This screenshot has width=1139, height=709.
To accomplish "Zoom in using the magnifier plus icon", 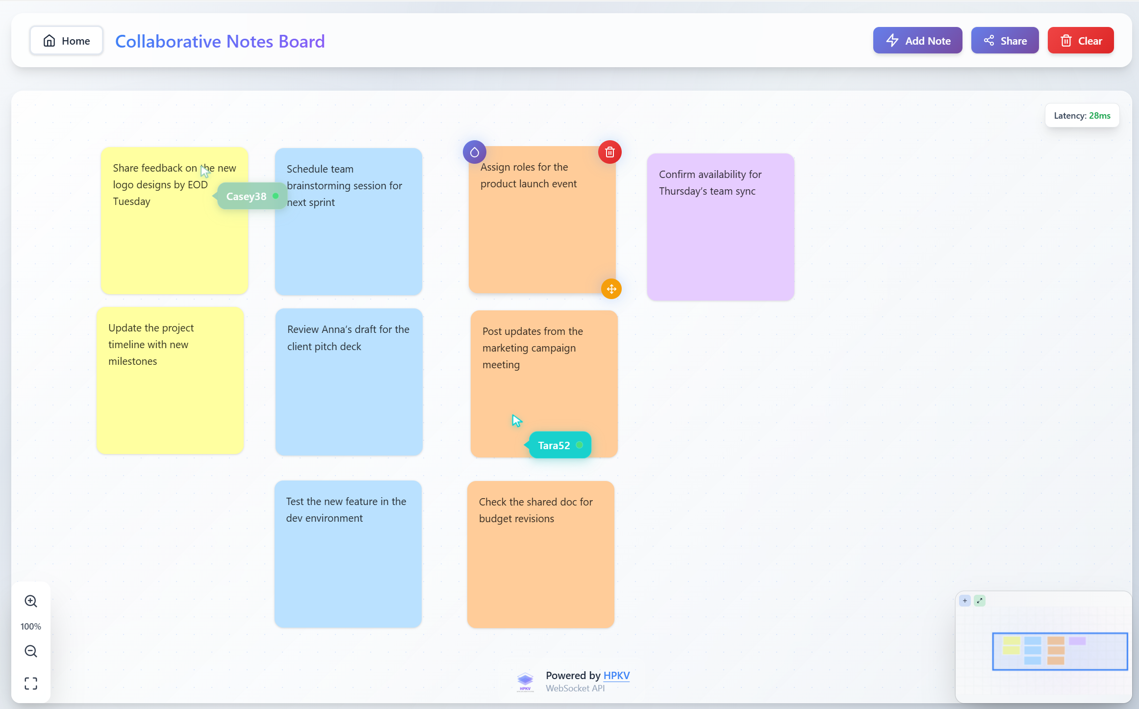I will 31,601.
